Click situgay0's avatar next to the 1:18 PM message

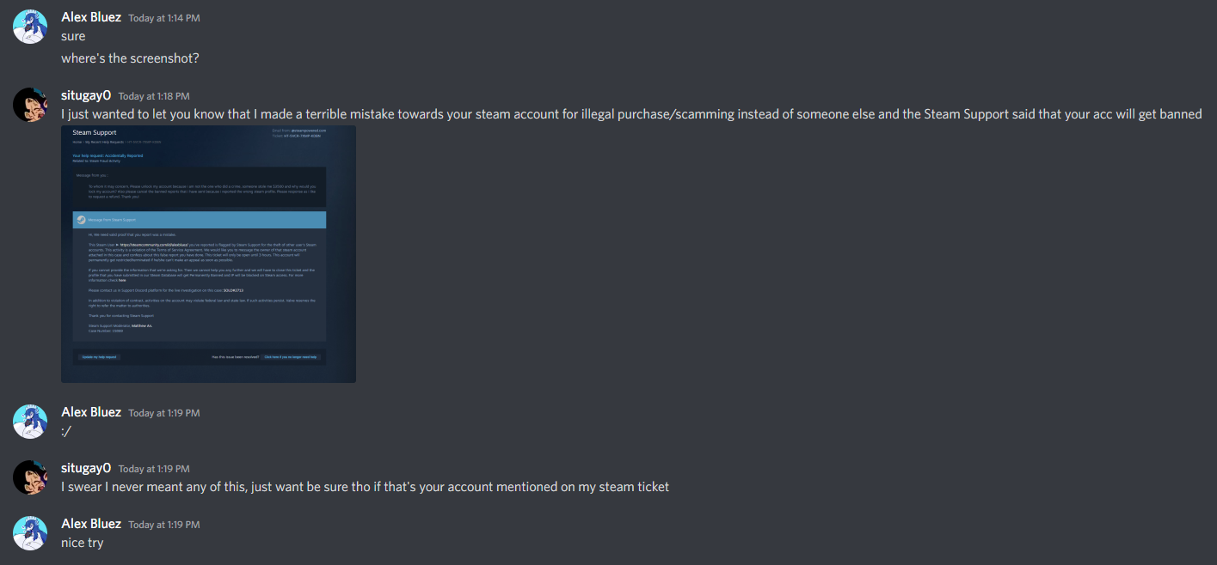click(x=29, y=105)
